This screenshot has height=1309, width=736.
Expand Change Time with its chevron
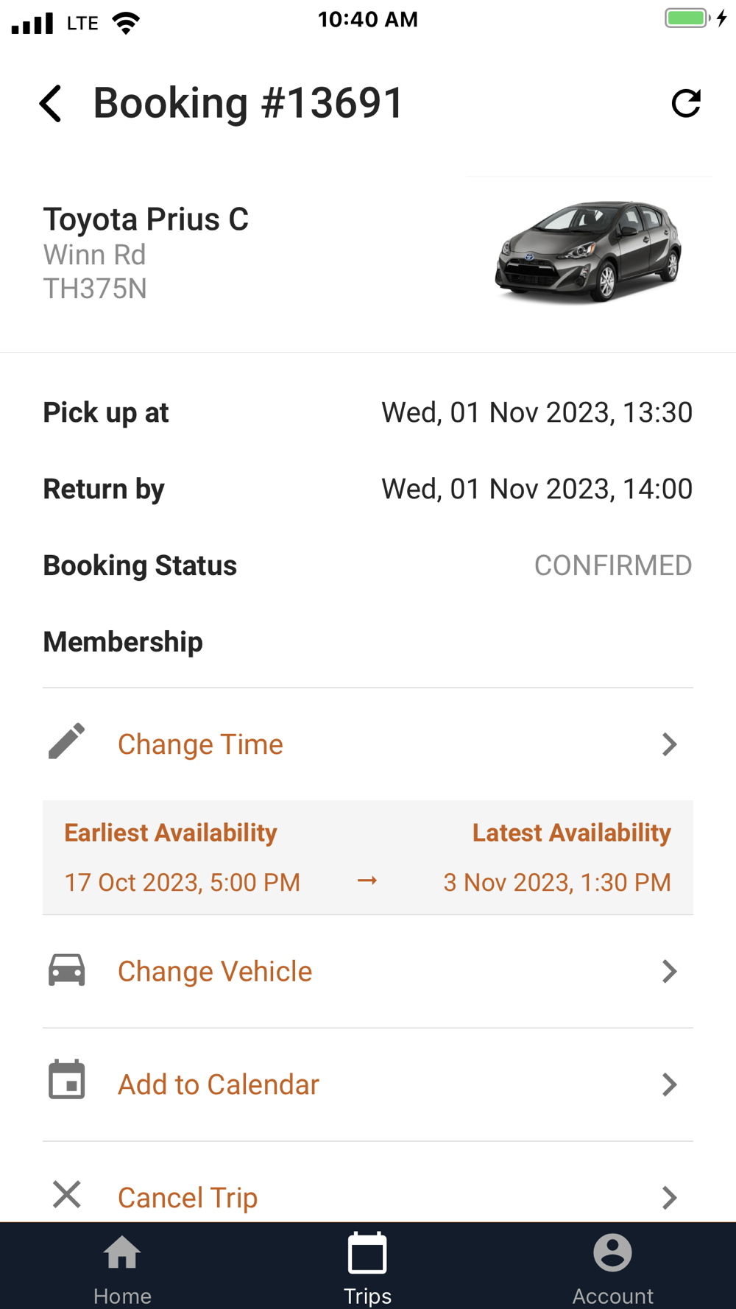pyautogui.click(x=669, y=744)
